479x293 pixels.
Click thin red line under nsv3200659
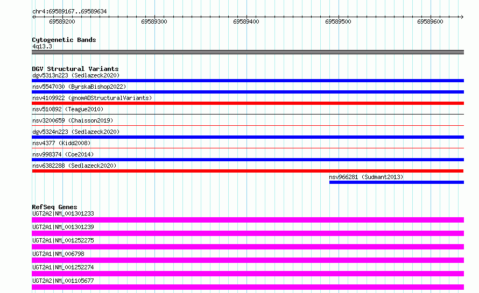coord(248,125)
